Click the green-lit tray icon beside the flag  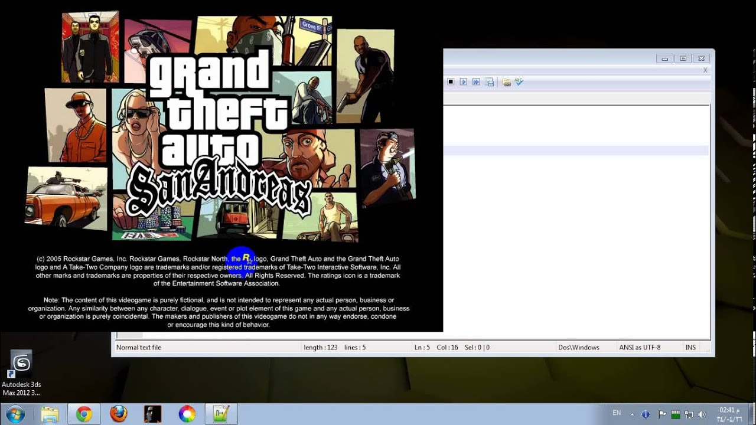tap(675, 414)
